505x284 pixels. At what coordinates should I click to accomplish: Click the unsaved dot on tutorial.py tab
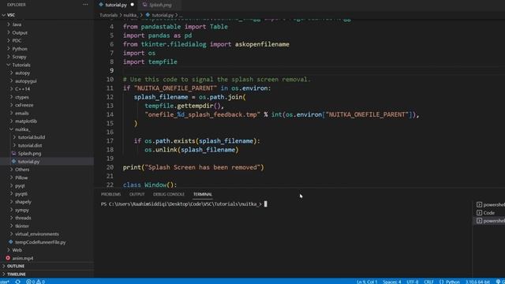tap(132, 5)
